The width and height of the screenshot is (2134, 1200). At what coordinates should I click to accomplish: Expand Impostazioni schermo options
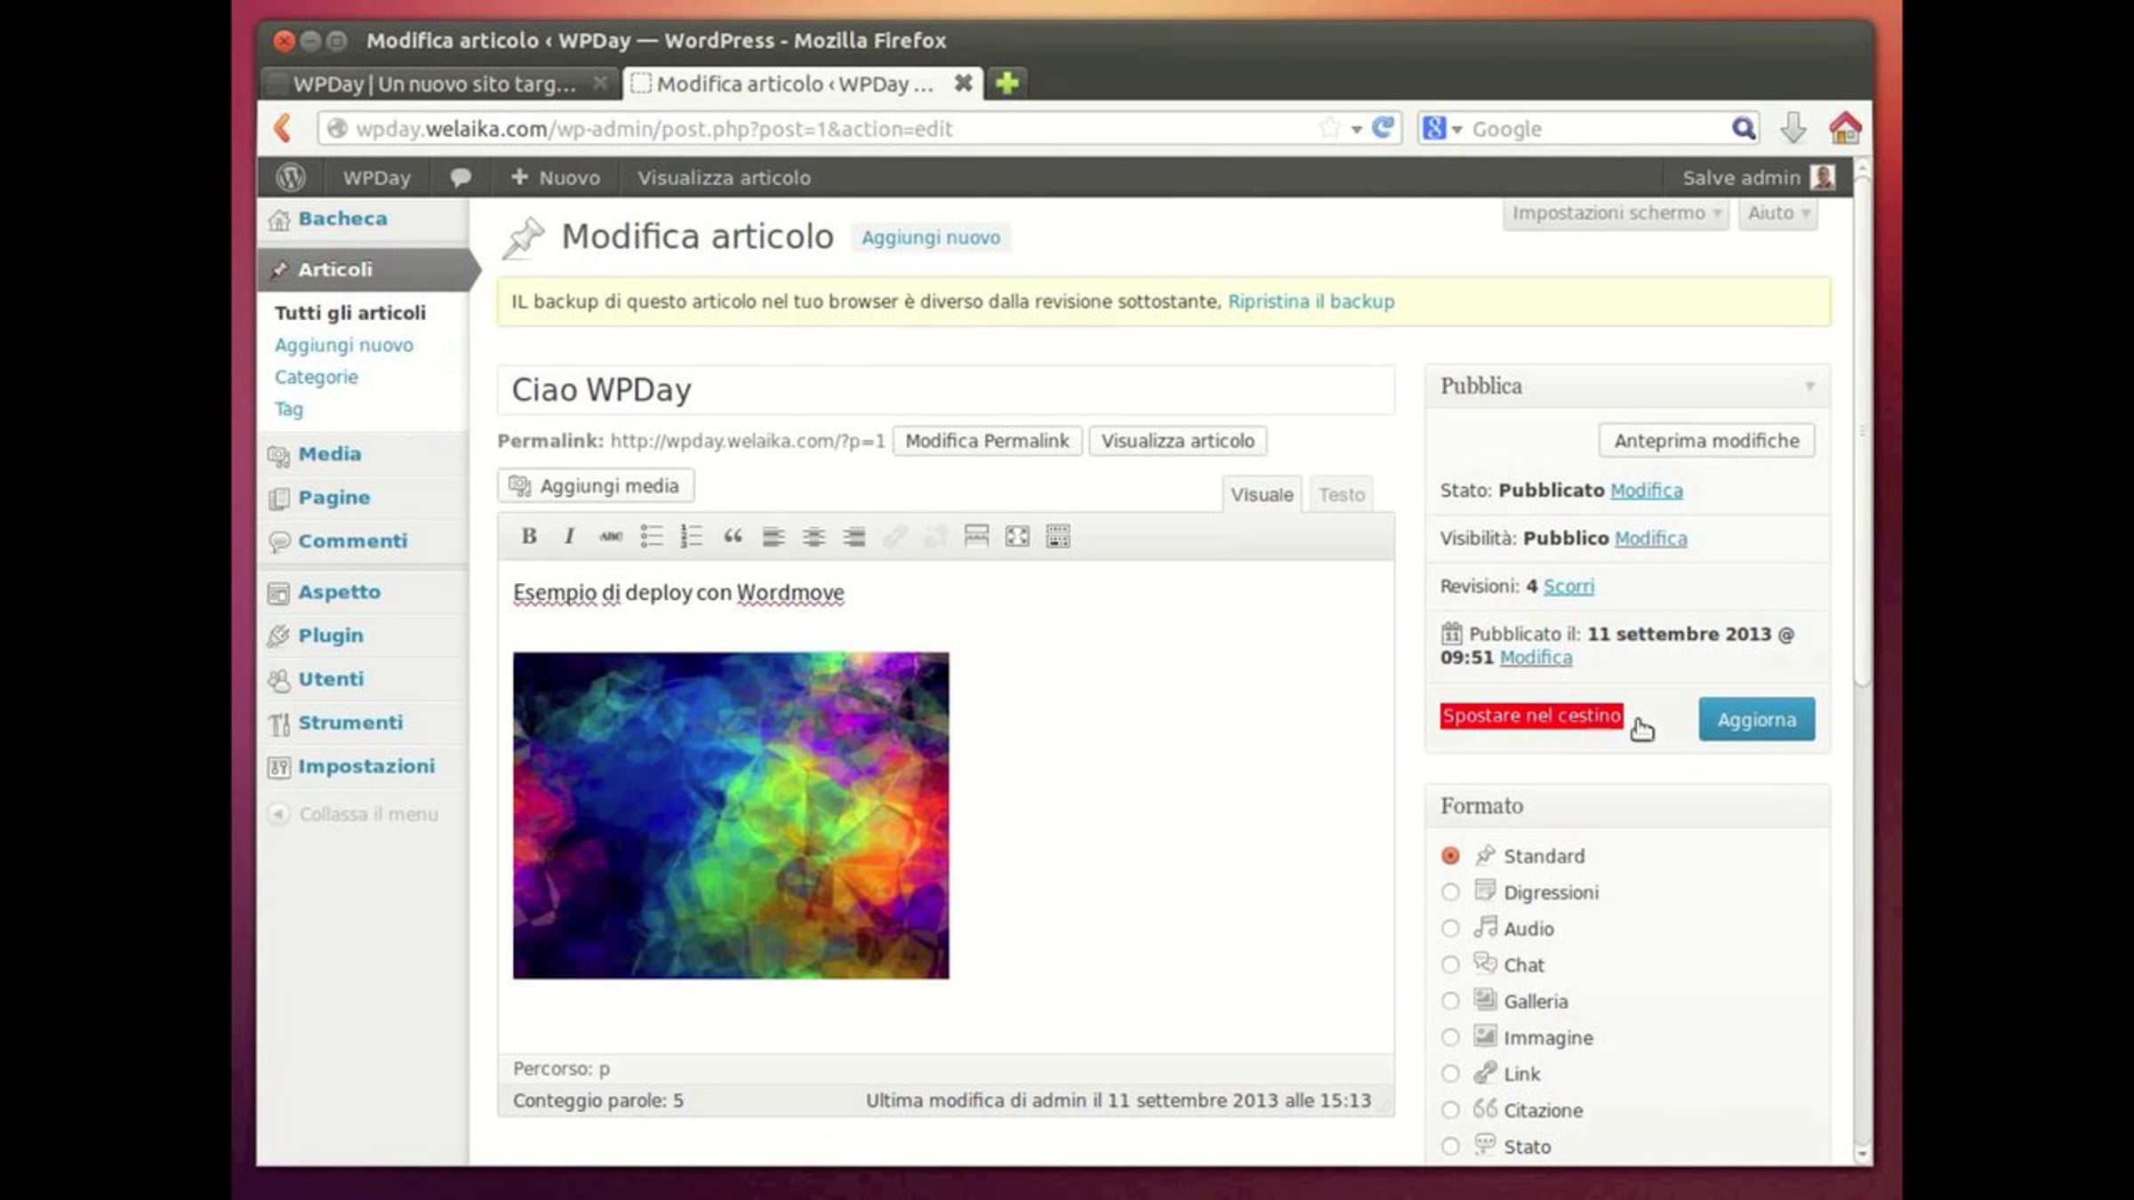(1616, 213)
